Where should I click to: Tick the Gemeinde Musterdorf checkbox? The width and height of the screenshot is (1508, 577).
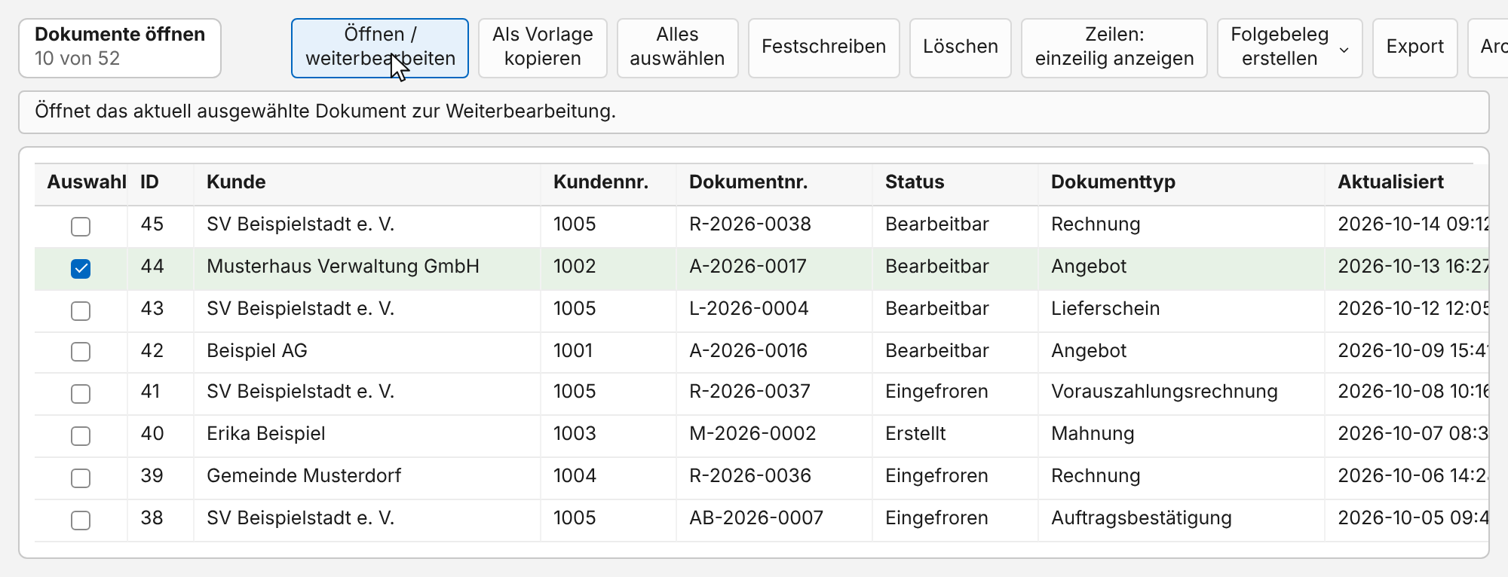click(x=81, y=478)
